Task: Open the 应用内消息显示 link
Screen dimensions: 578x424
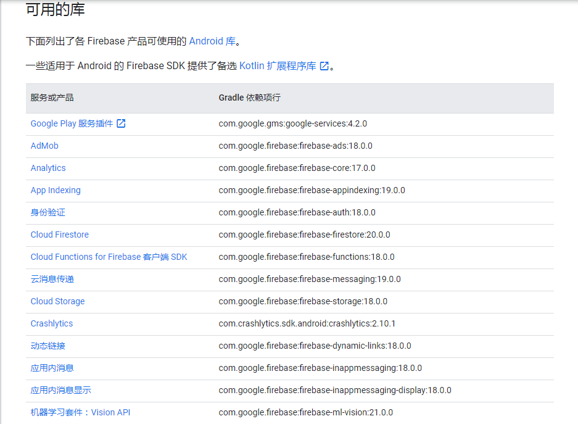Action: point(60,389)
